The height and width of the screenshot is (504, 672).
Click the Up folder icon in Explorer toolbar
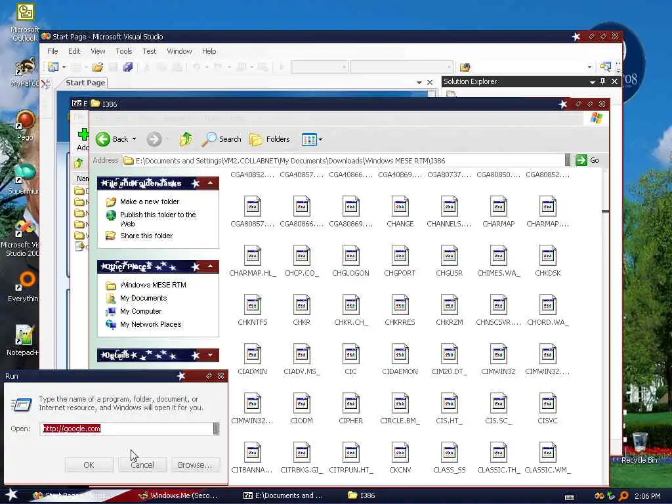click(x=186, y=139)
